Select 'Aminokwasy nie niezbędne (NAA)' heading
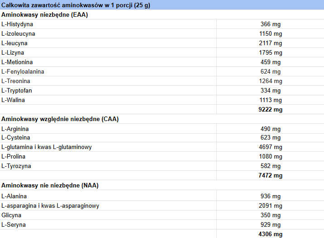324x238 pixels. 50,186
